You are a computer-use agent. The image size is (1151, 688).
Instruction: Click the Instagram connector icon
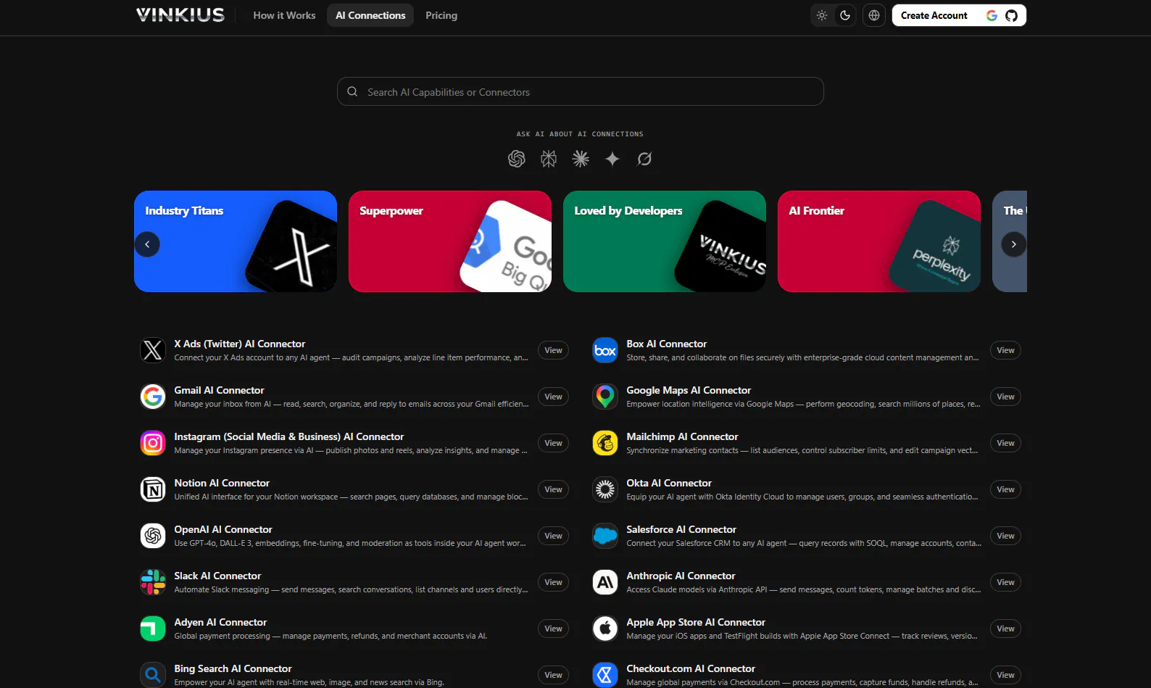click(x=153, y=443)
